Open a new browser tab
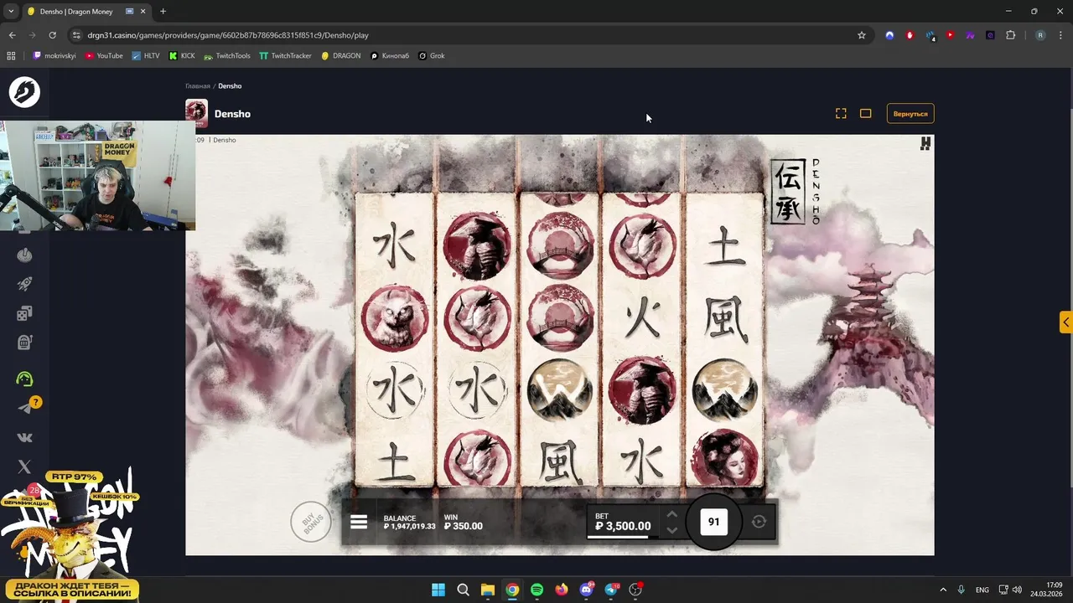This screenshot has height=603, width=1073. [x=163, y=12]
